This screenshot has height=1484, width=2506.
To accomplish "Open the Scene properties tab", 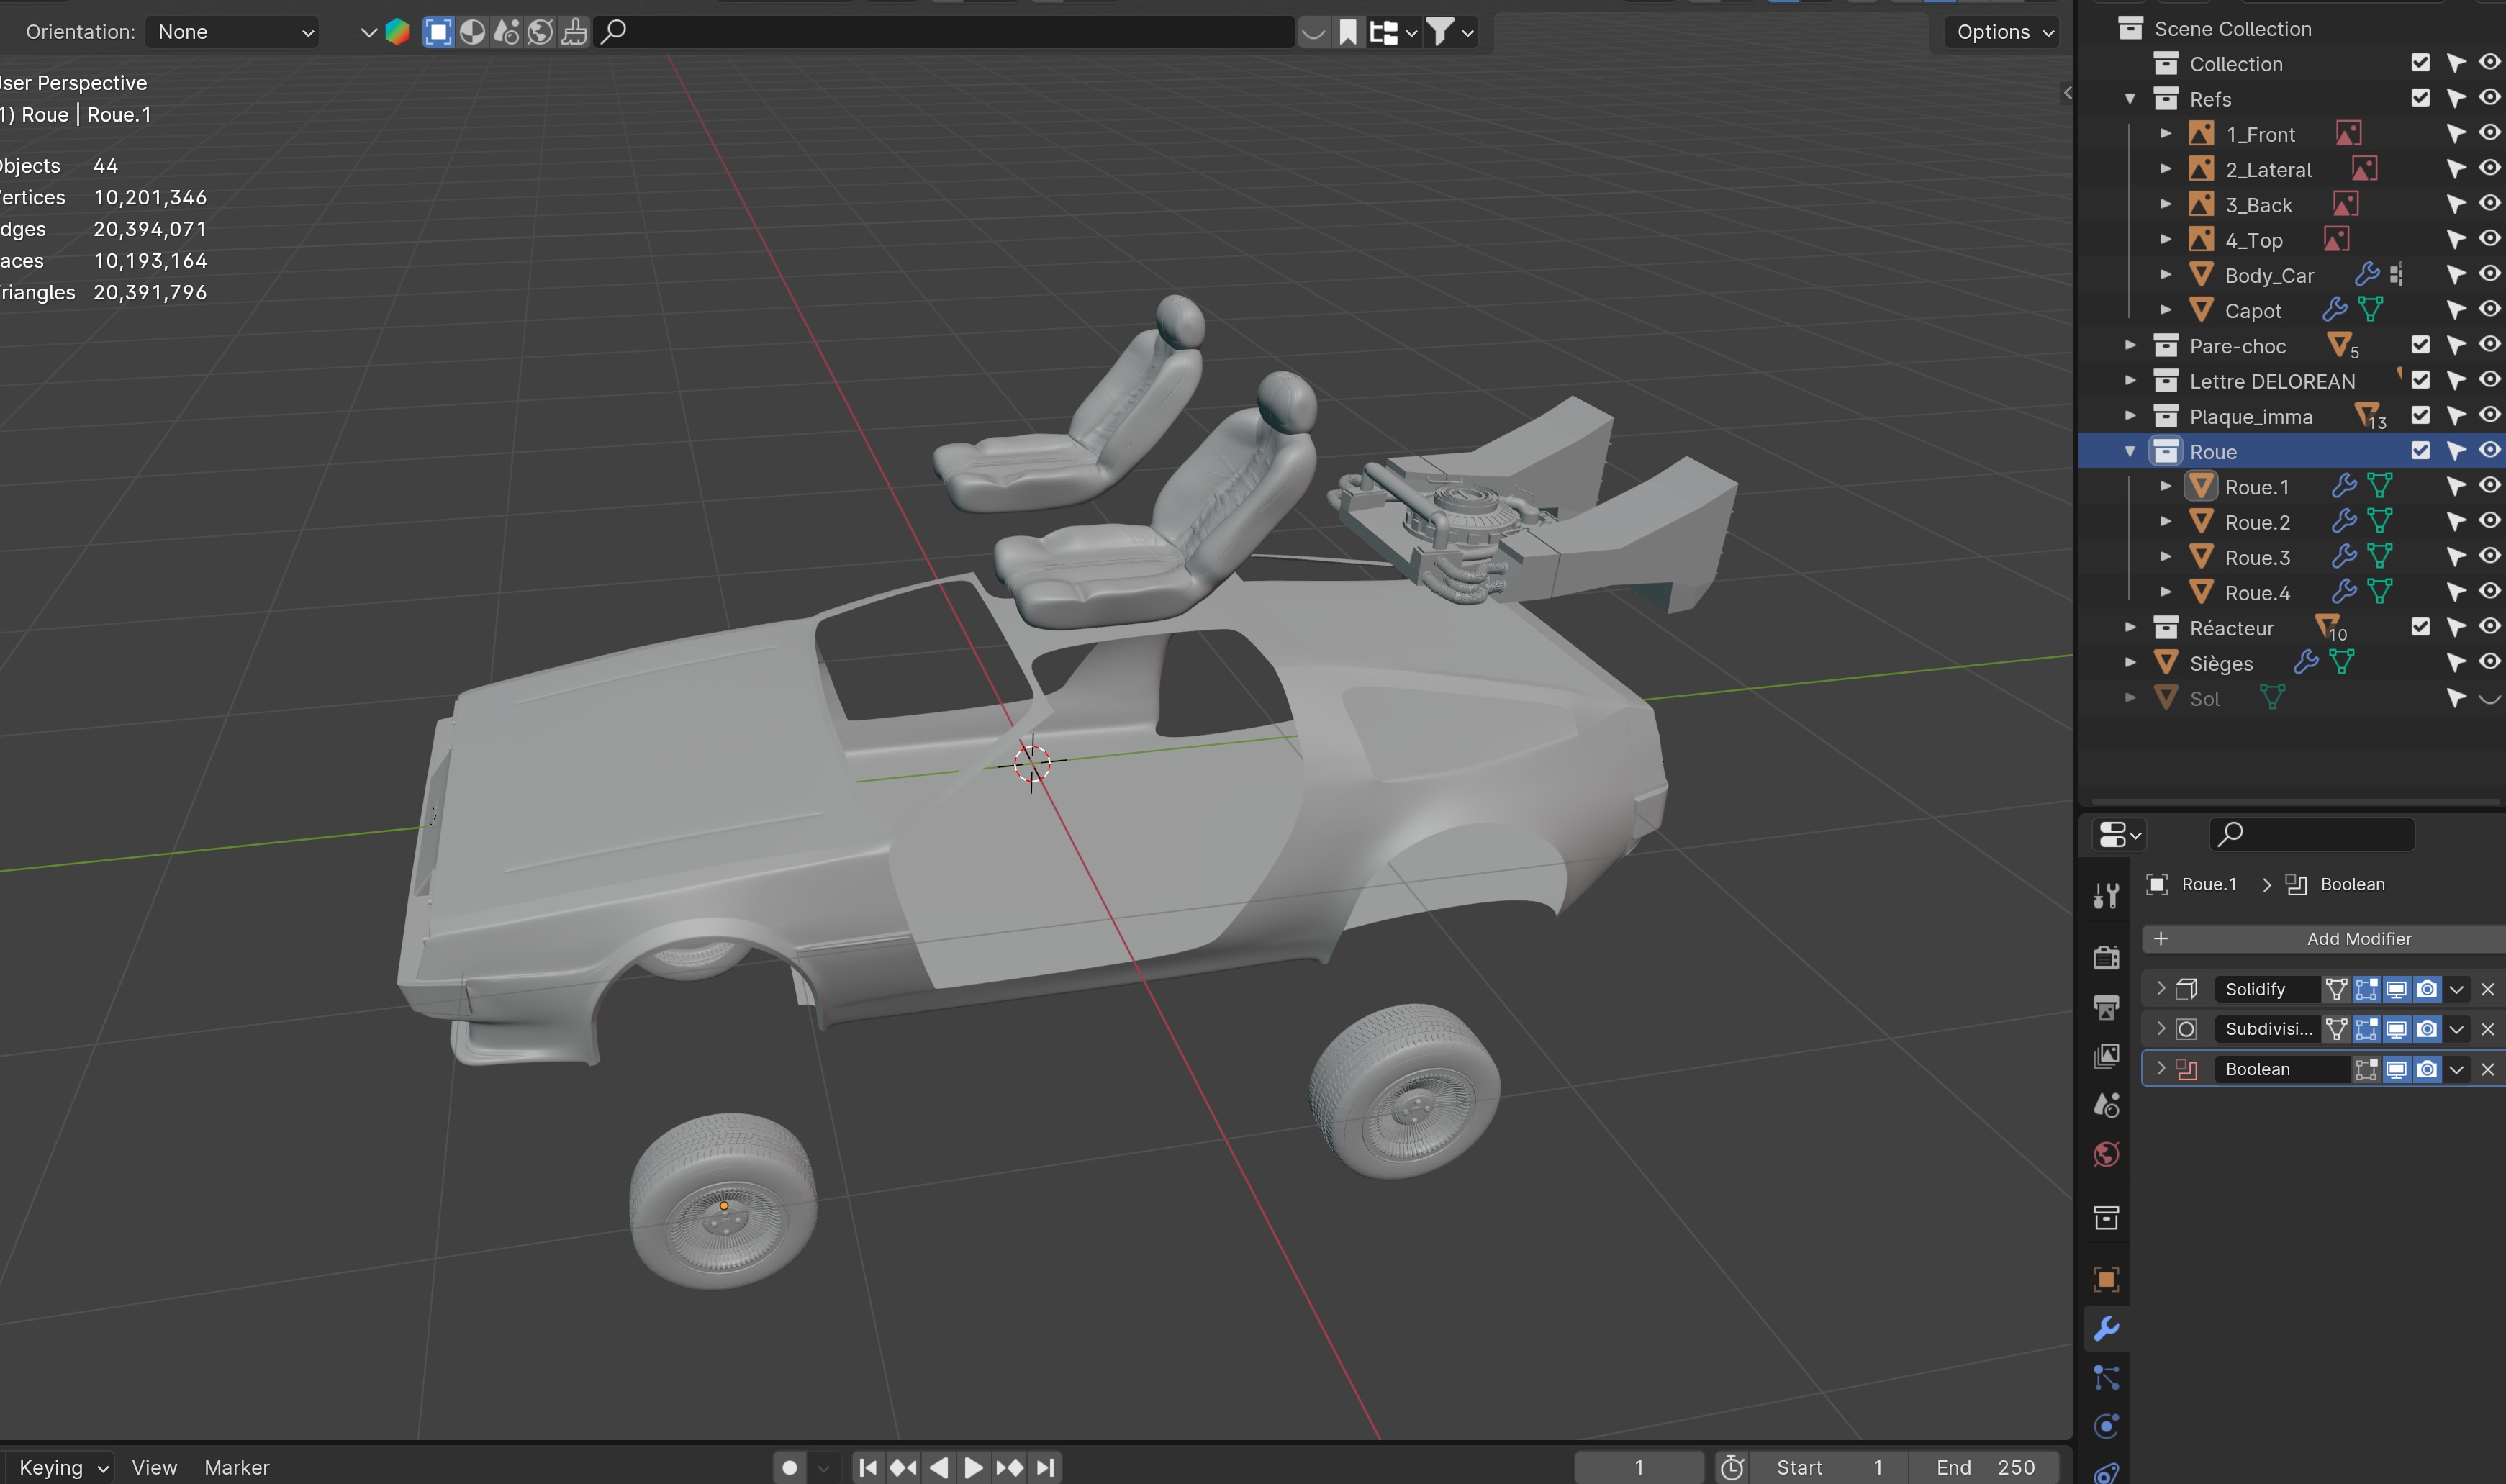I will click(2106, 1105).
